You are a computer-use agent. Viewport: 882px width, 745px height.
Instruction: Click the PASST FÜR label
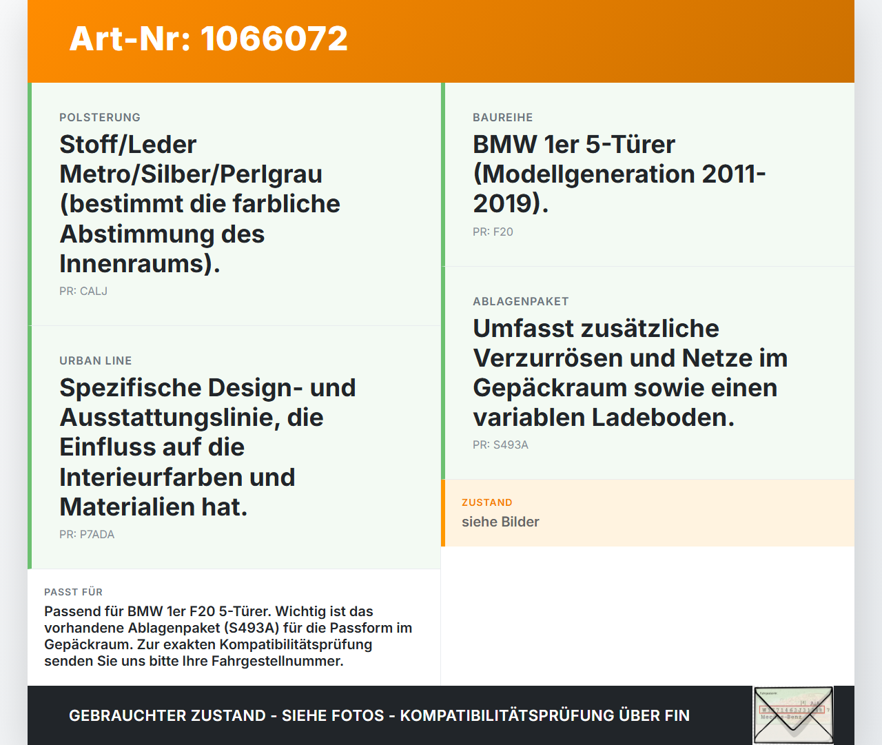73,592
